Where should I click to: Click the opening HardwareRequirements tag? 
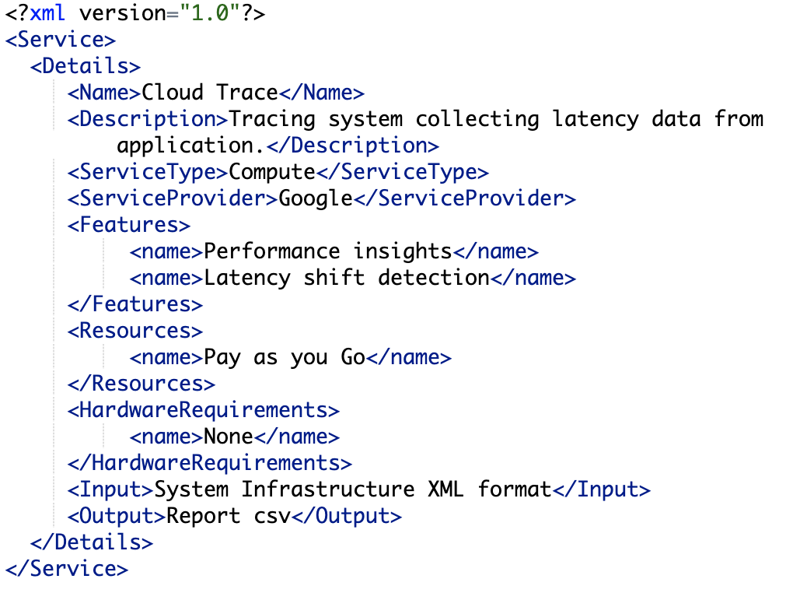coord(203,410)
